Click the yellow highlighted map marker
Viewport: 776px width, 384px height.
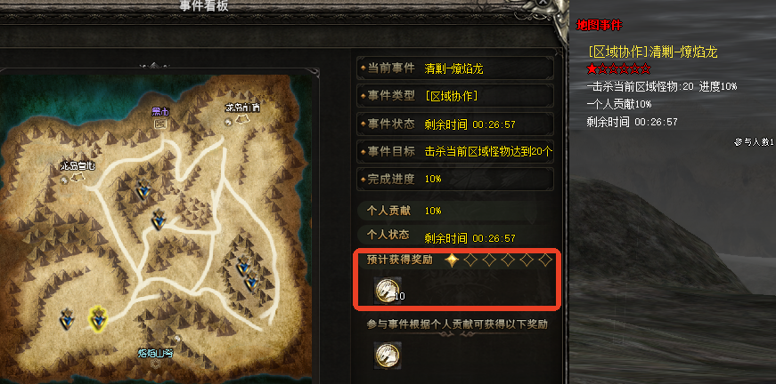tap(99, 318)
